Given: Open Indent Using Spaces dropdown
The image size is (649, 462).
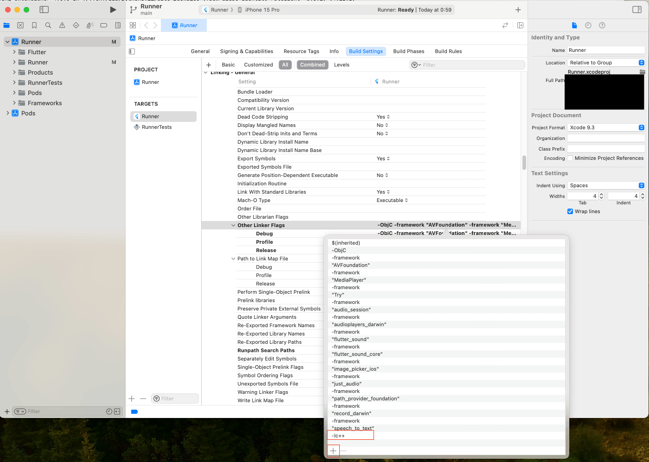Looking at the screenshot, I should [606, 185].
